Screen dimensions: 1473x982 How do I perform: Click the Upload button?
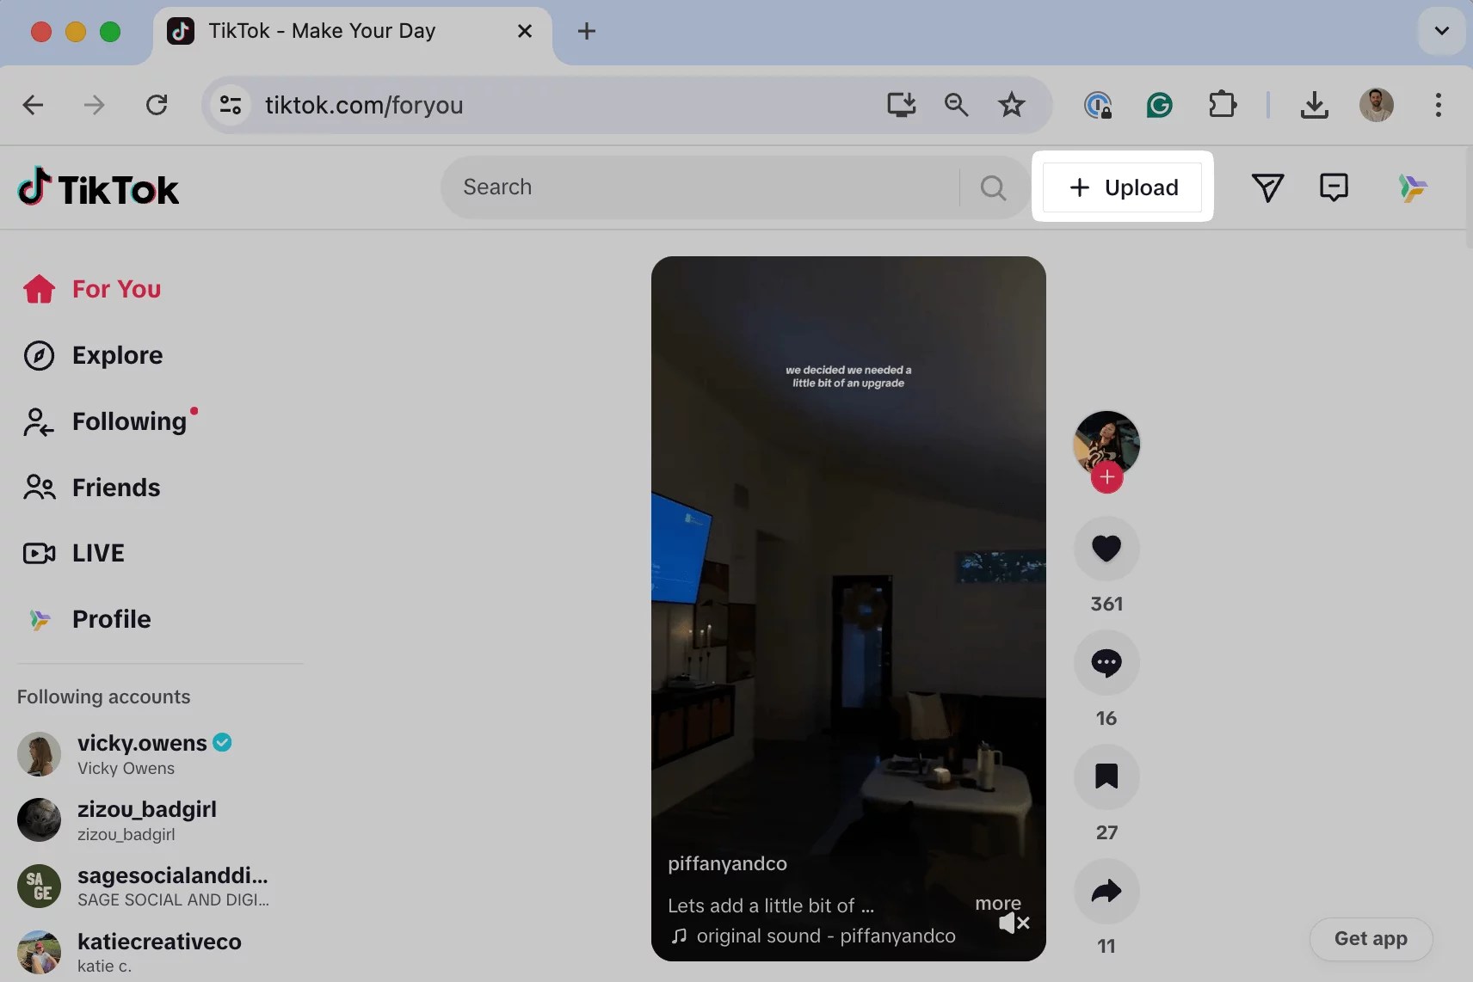[1123, 187]
